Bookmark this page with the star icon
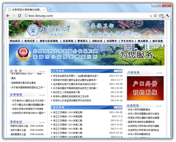The image size is (176, 142). coord(155,16)
